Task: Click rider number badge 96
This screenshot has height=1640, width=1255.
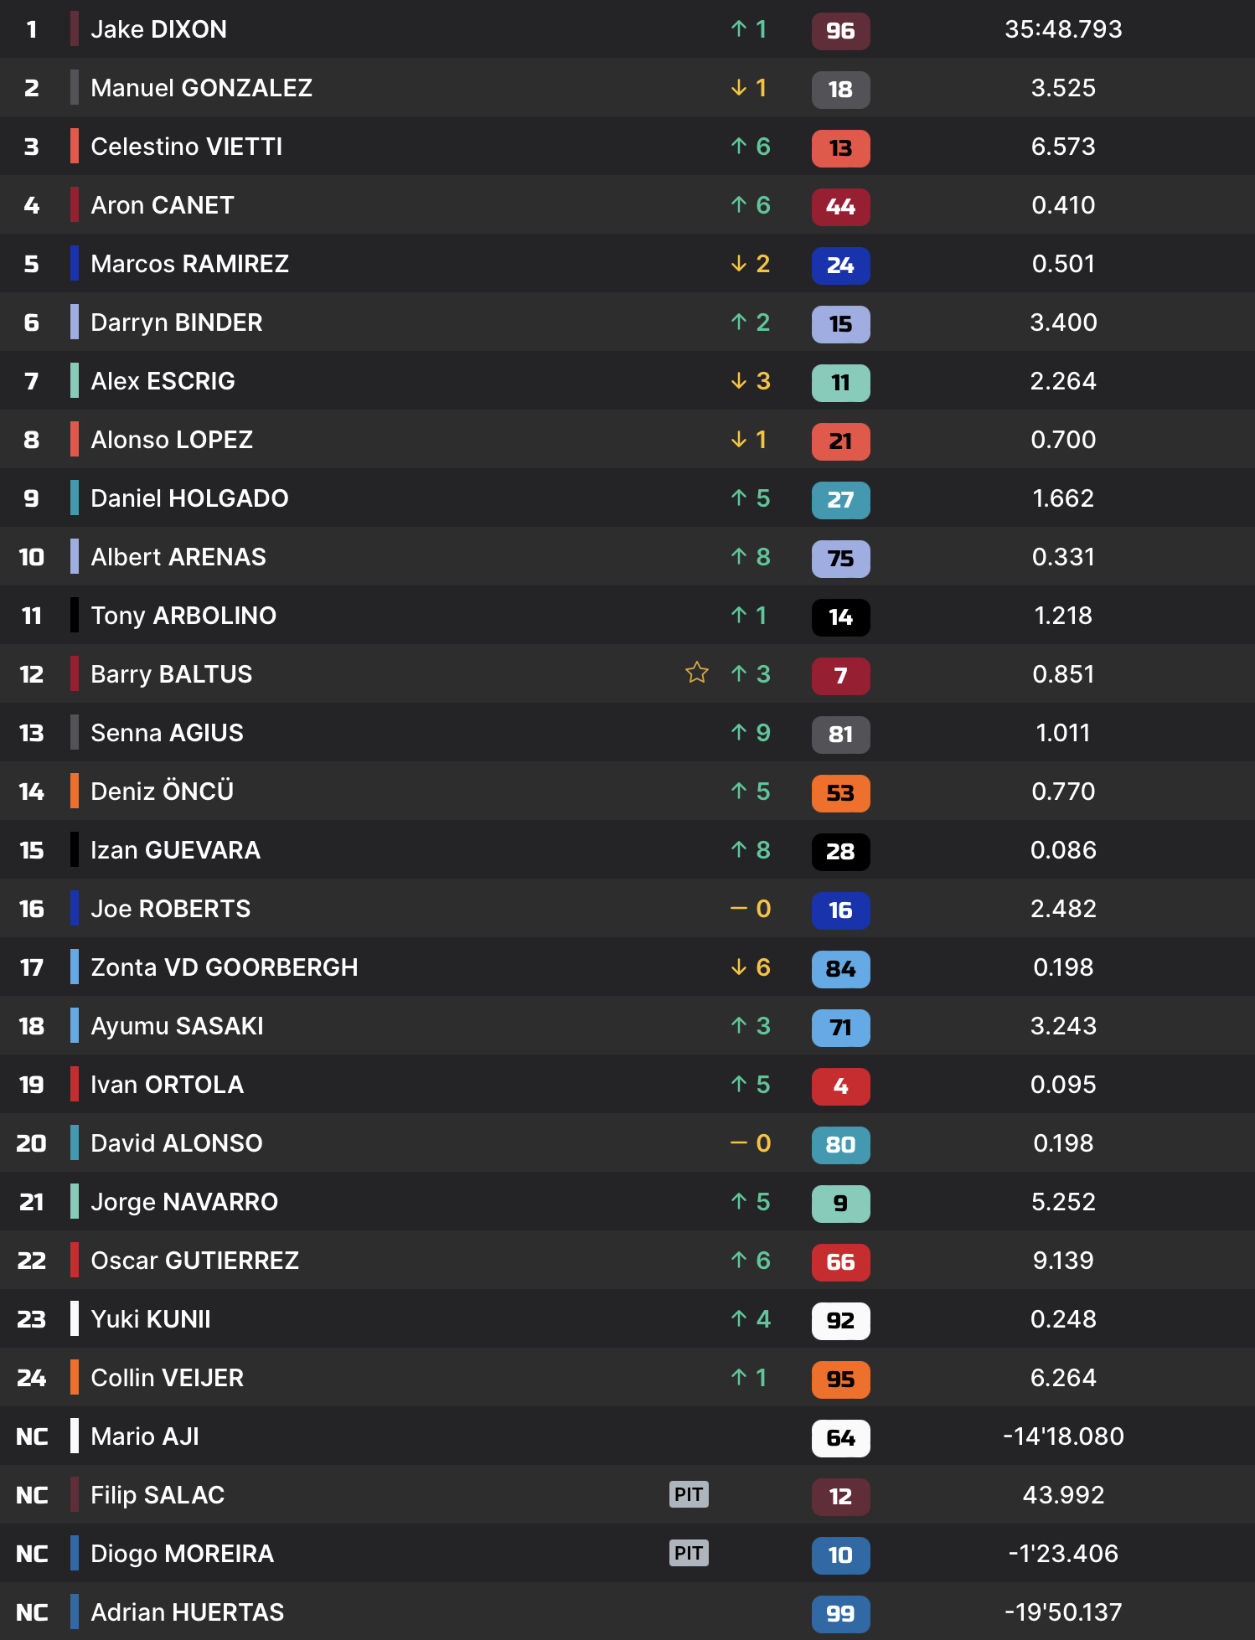Action: 840,31
